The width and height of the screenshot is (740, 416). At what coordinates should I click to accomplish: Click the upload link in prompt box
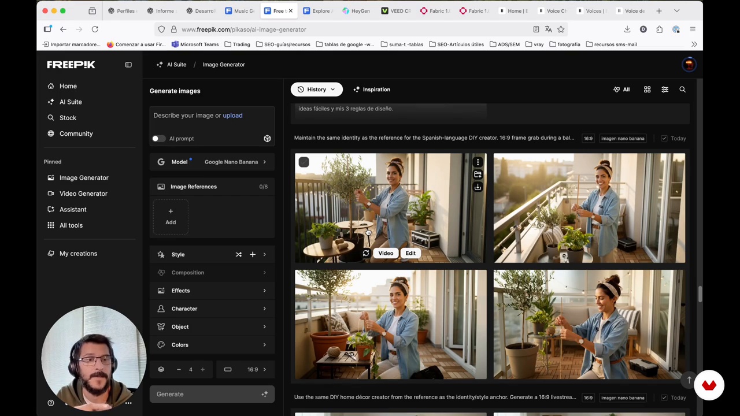click(x=232, y=116)
